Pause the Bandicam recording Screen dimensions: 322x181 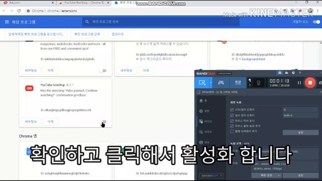pyautogui.click(x=299, y=82)
